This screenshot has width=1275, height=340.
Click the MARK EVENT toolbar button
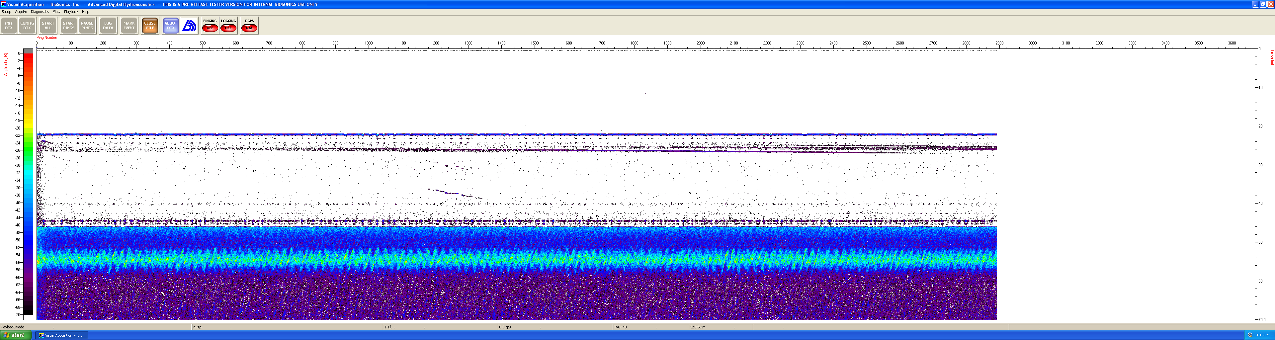[129, 26]
